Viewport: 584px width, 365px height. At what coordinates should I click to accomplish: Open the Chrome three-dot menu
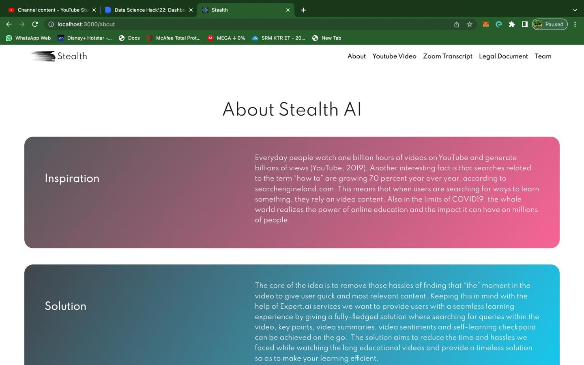pyautogui.click(x=575, y=24)
